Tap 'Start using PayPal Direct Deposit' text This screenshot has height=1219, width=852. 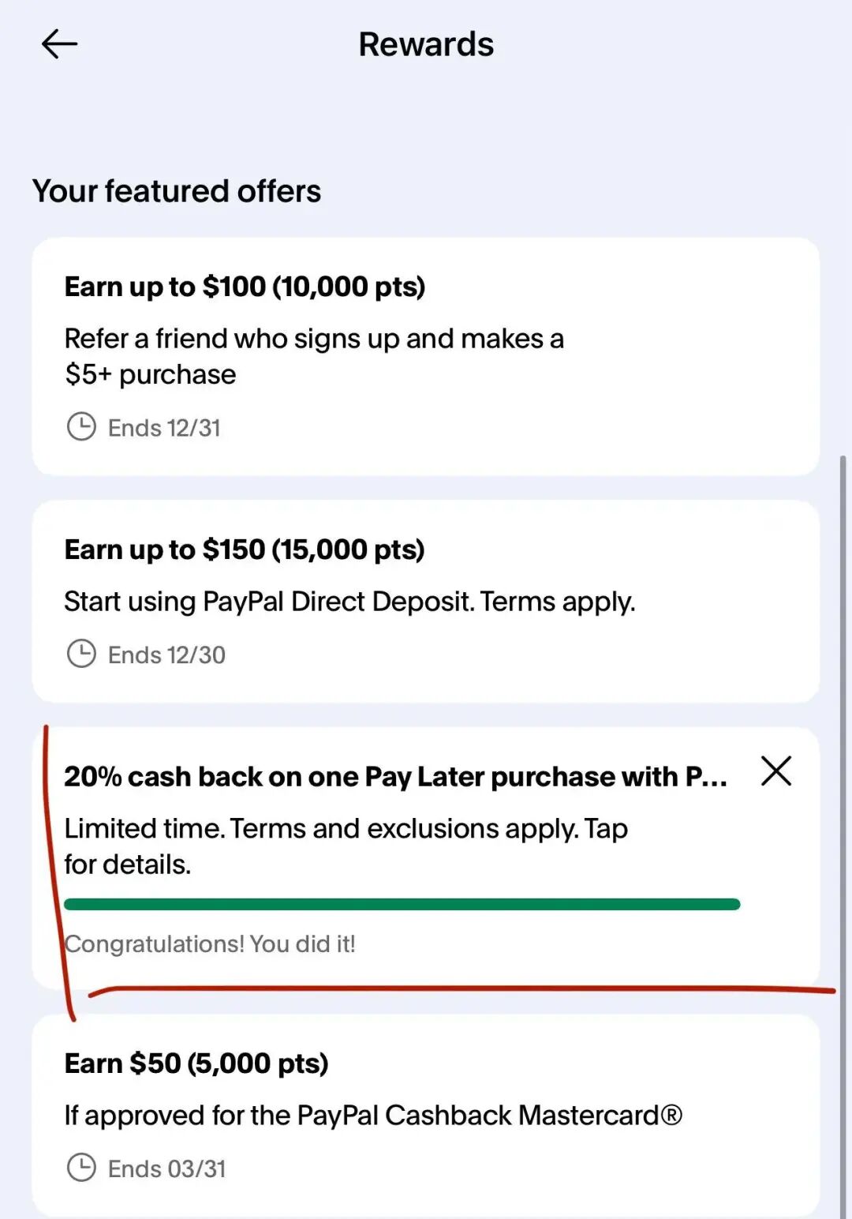(x=349, y=602)
